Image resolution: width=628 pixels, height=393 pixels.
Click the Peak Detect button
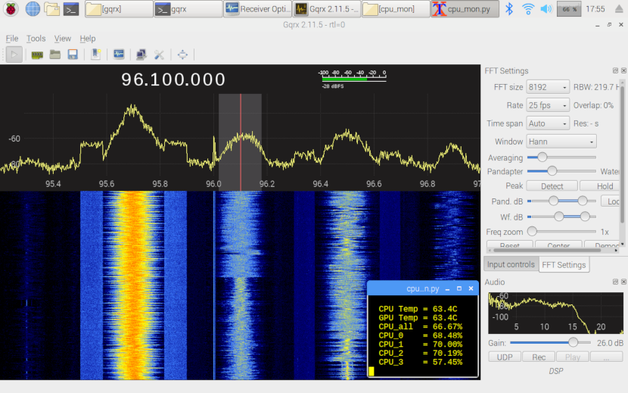pyautogui.click(x=552, y=186)
